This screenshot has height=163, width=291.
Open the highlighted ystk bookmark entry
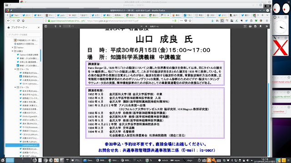[x=22, y=145]
